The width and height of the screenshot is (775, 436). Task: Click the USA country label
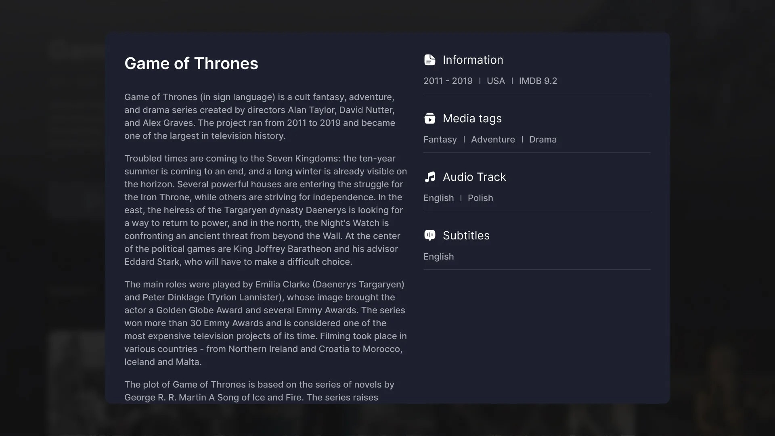pyautogui.click(x=496, y=81)
